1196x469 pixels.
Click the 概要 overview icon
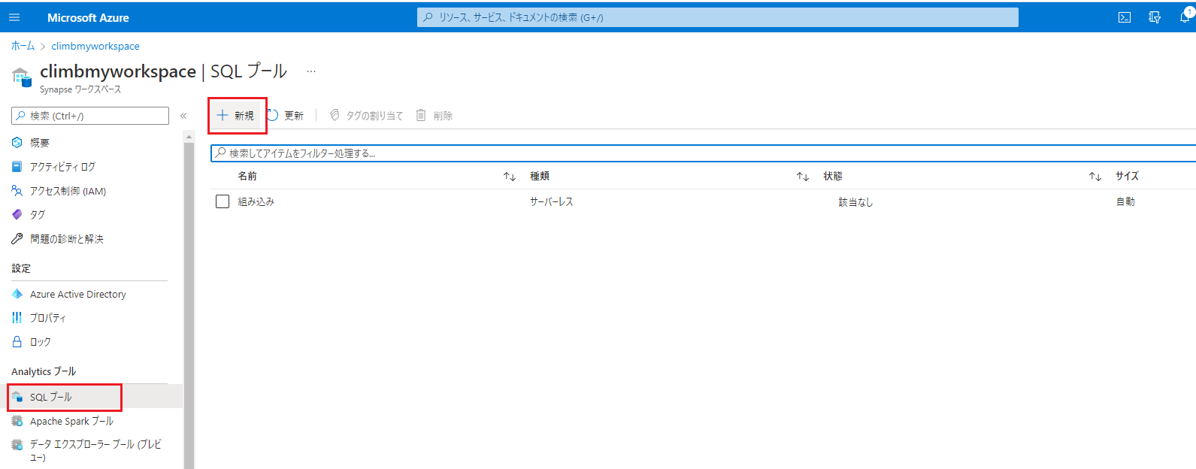point(17,143)
